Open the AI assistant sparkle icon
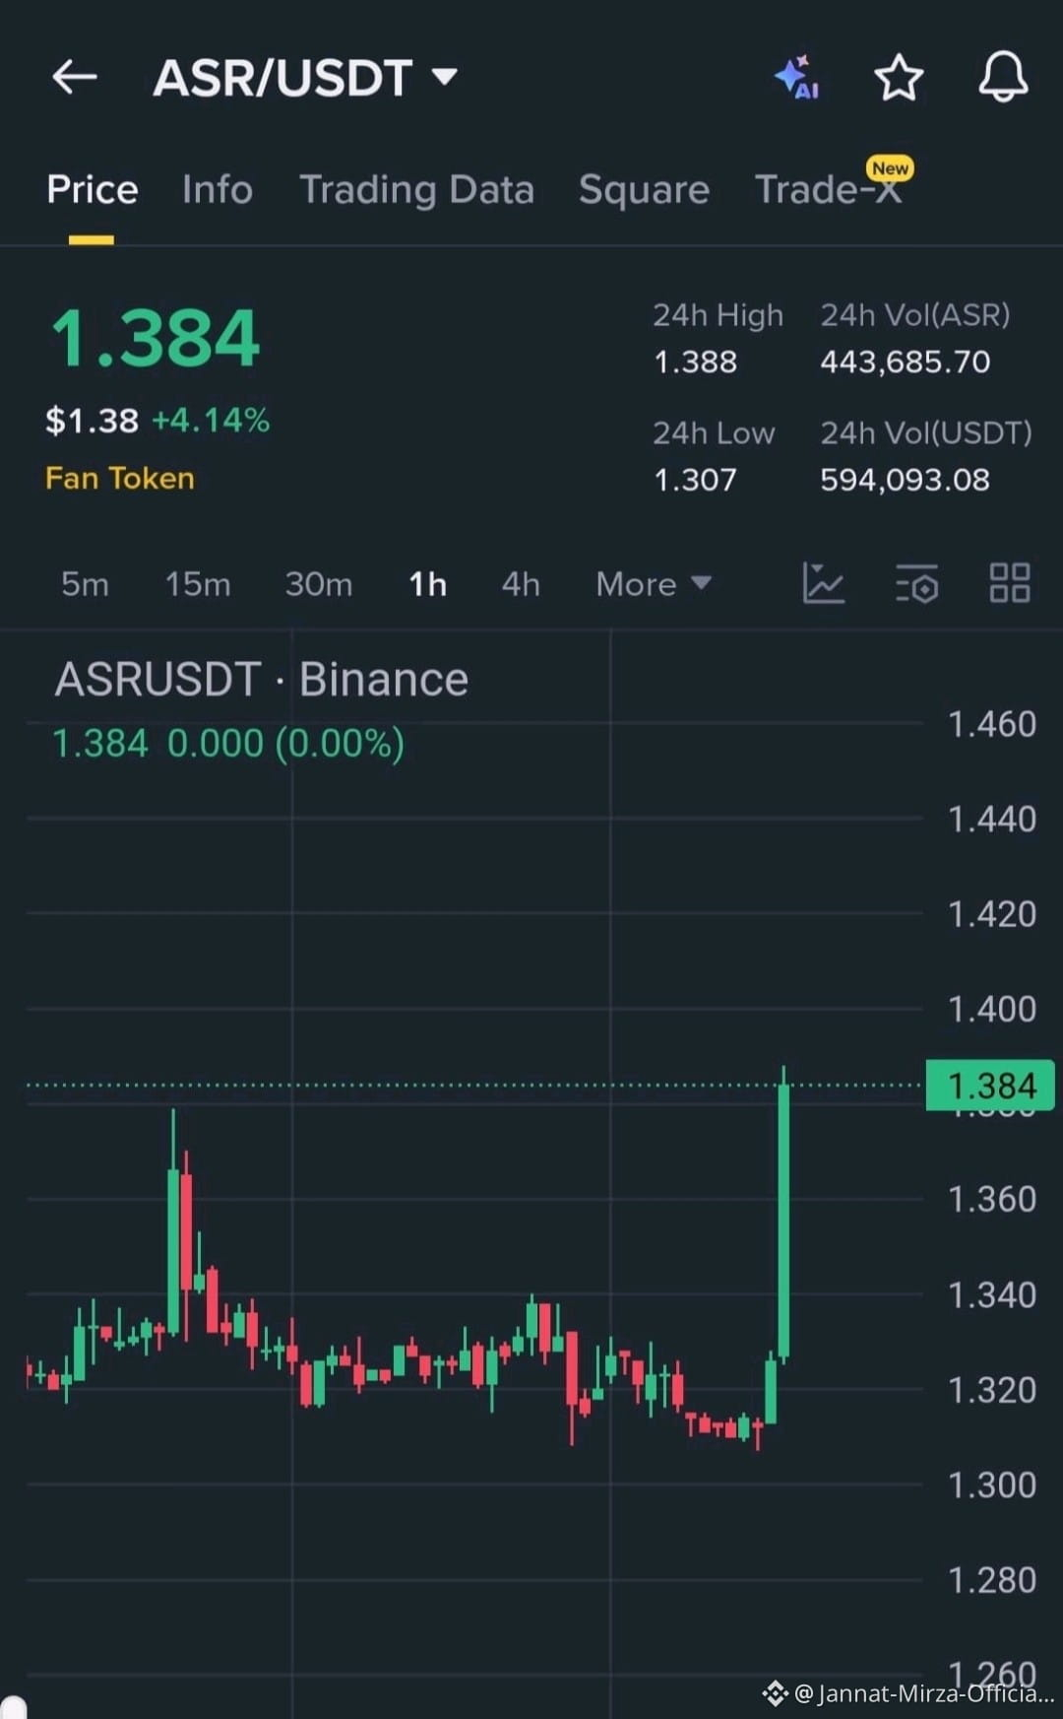The image size is (1063, 1719). 797,77
